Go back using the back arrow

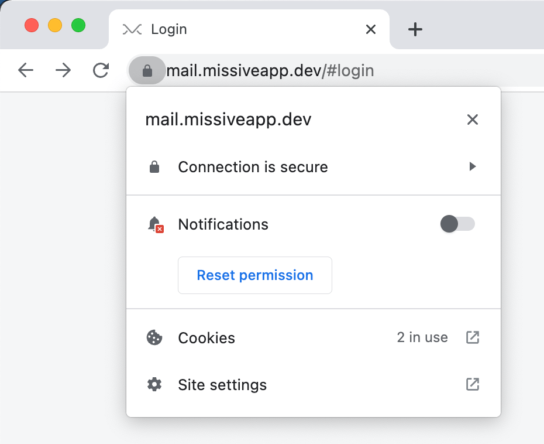(26, 70)
